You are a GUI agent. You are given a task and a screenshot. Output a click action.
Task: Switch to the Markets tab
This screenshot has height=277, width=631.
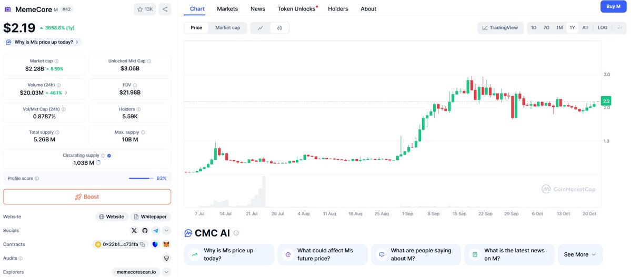(227, 9)
